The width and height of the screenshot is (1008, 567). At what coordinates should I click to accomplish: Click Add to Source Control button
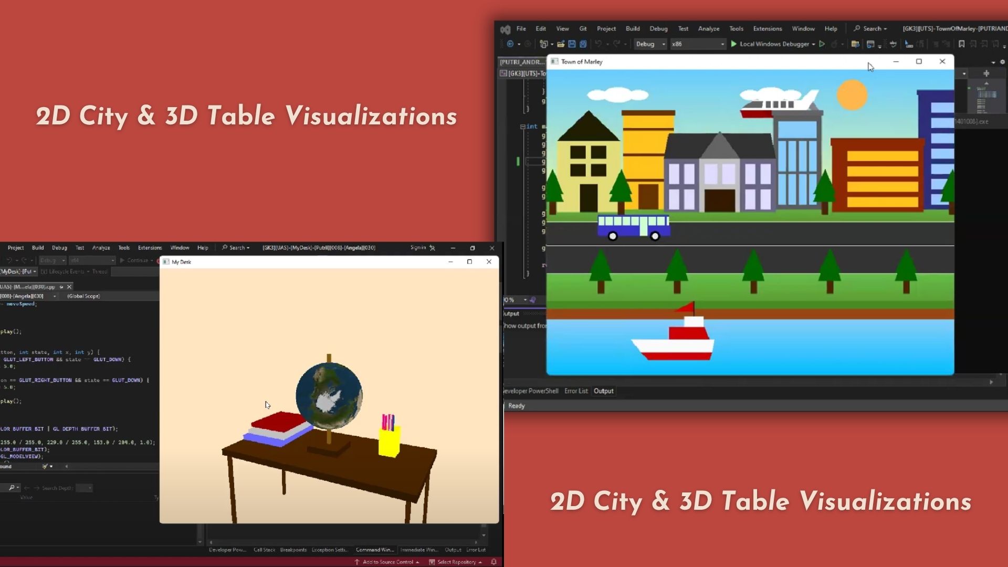pos(387,562)
